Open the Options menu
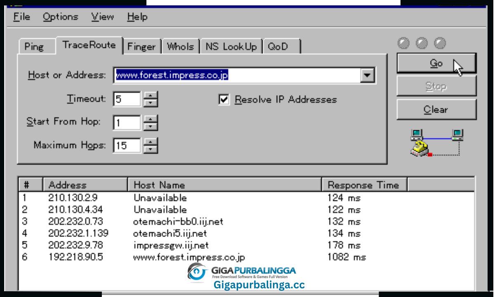The image size is (495, 297). 60,17
